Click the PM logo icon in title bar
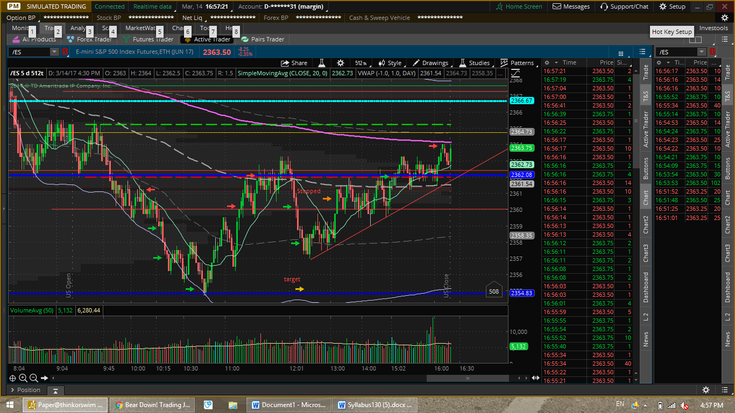Viewport: 735px width, 413px height. [14, 6]
